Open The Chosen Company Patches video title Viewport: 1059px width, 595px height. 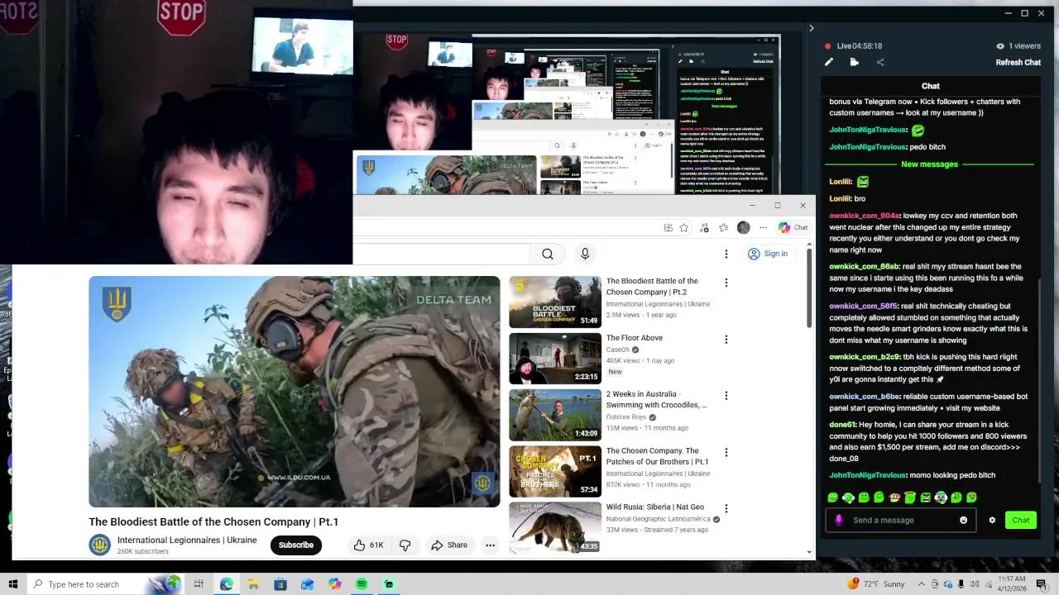pos(657,456)
